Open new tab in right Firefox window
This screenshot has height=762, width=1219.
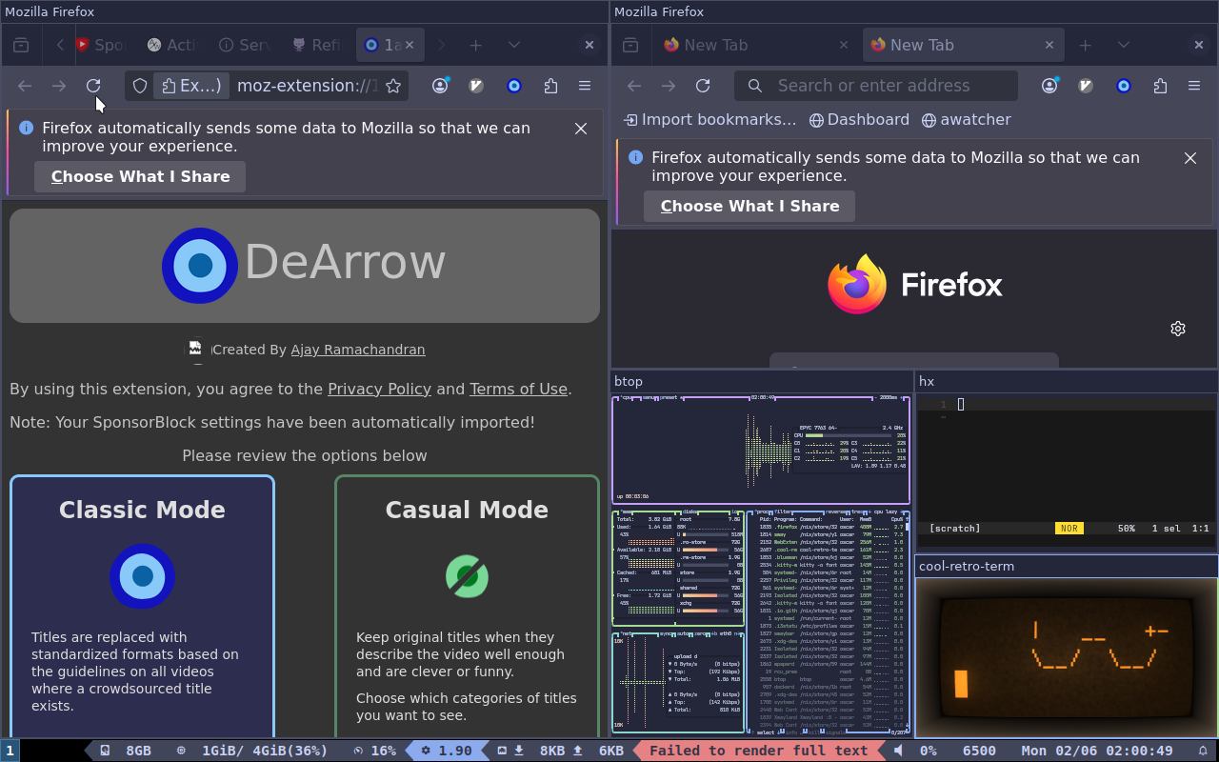point(1085,45)
